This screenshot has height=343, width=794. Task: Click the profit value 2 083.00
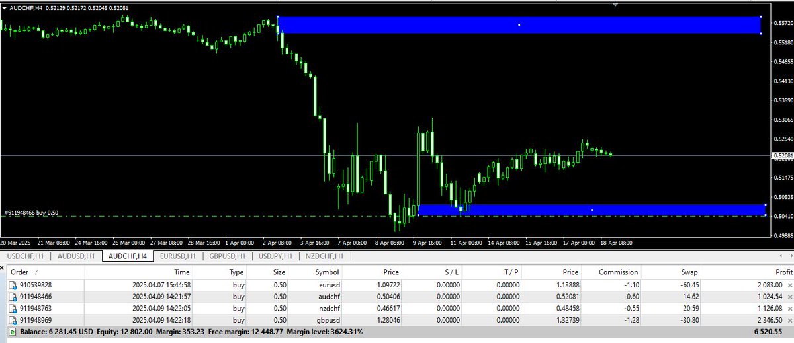pos(769,285)
